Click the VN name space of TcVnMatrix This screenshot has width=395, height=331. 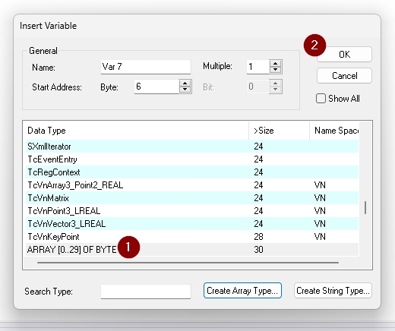pos(320,198)
